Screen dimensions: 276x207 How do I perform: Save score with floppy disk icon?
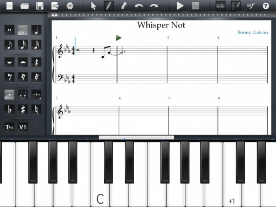click(40, 6)
